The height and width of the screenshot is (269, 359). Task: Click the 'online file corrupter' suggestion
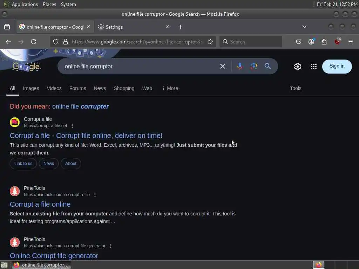tap(80, 106)
